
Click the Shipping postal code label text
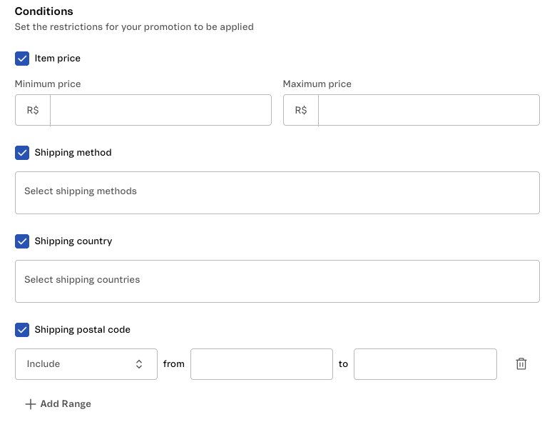tap(82, 330)
